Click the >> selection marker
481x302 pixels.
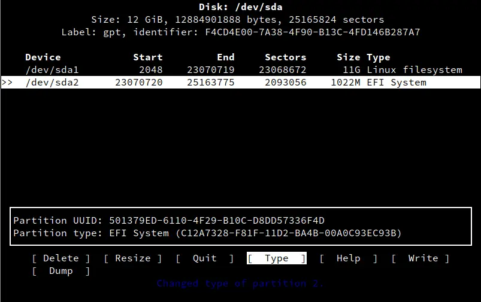(x=7, y=83)
